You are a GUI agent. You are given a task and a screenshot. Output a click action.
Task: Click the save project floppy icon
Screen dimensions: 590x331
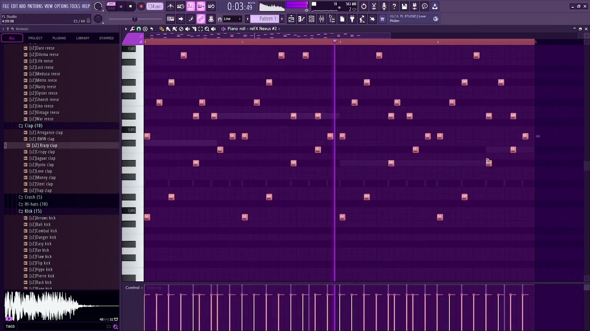(404, 6)
